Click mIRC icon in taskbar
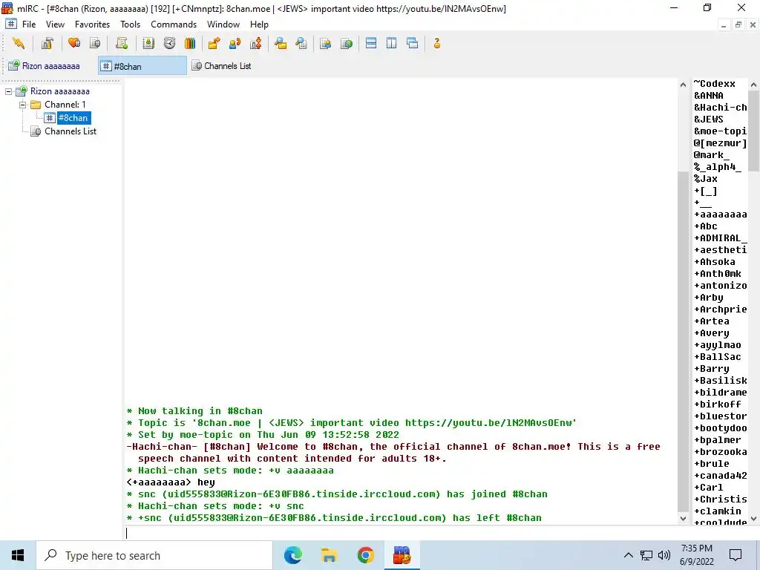Viewport: 760px width, 570px height. 402,555
